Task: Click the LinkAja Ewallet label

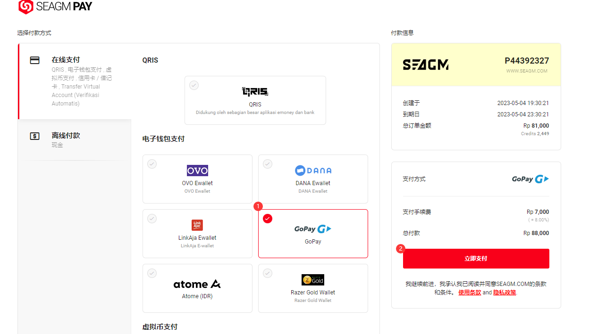Action: [197, 238]
